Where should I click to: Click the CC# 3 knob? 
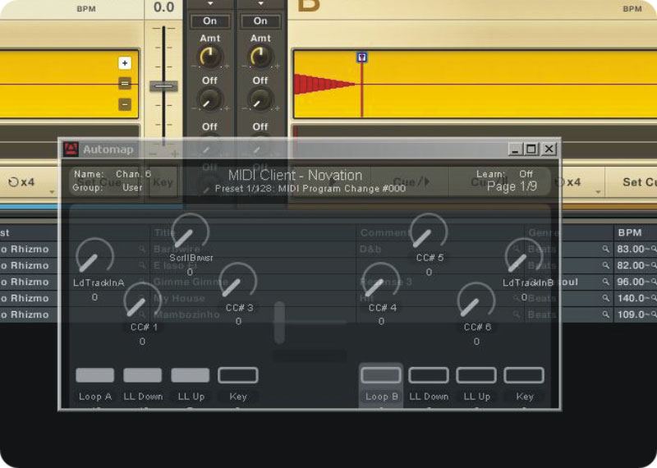(x=238, y=282)
